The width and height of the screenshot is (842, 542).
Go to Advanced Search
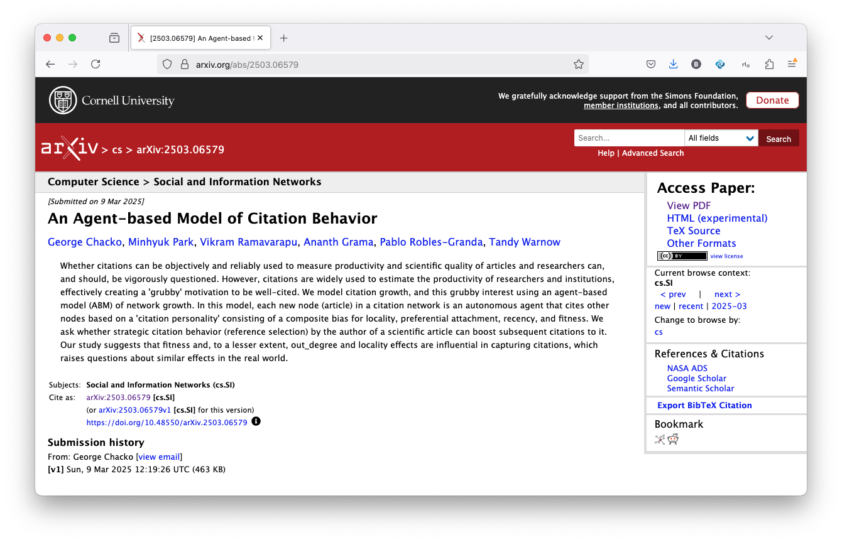point(653,153)
